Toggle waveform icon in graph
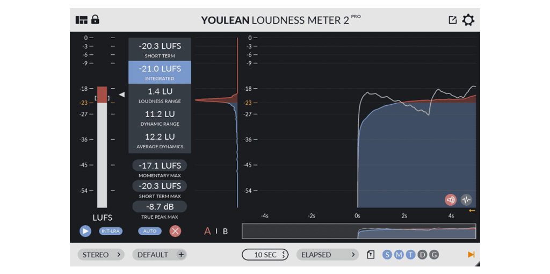 coord(466,200)
